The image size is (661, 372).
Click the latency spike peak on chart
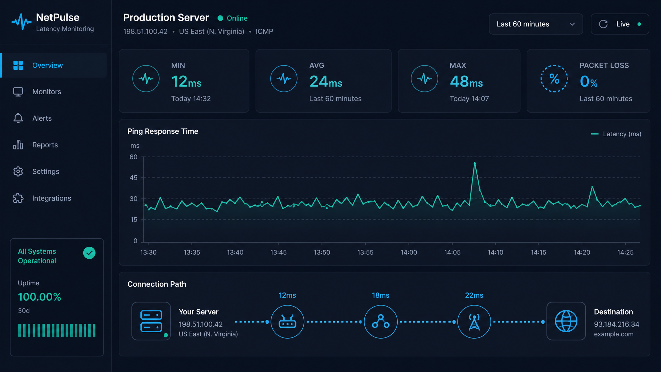coord(474,163)
